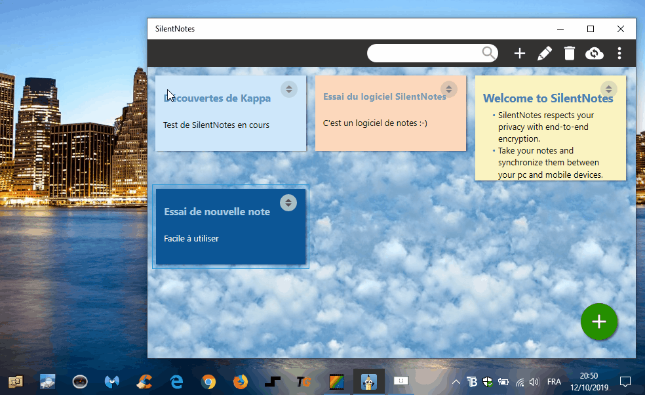Click reorder handle on Essai du logiciel SilentNotes note

tap(449, 89)
